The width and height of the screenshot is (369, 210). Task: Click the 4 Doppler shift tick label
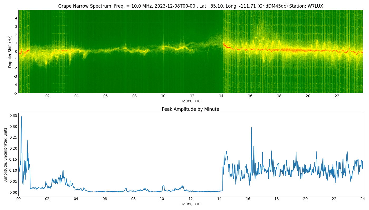pyautogui.click(x=16, y=18)
